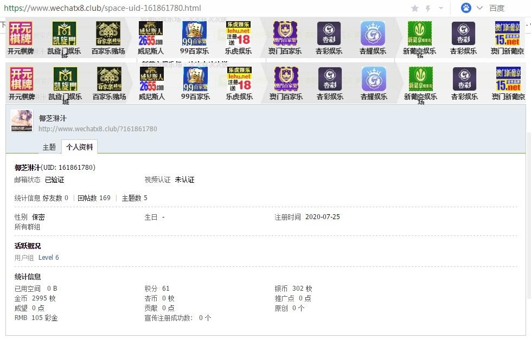
Task: Select the 个人资料 tab
Action: (x=79, y=146)
